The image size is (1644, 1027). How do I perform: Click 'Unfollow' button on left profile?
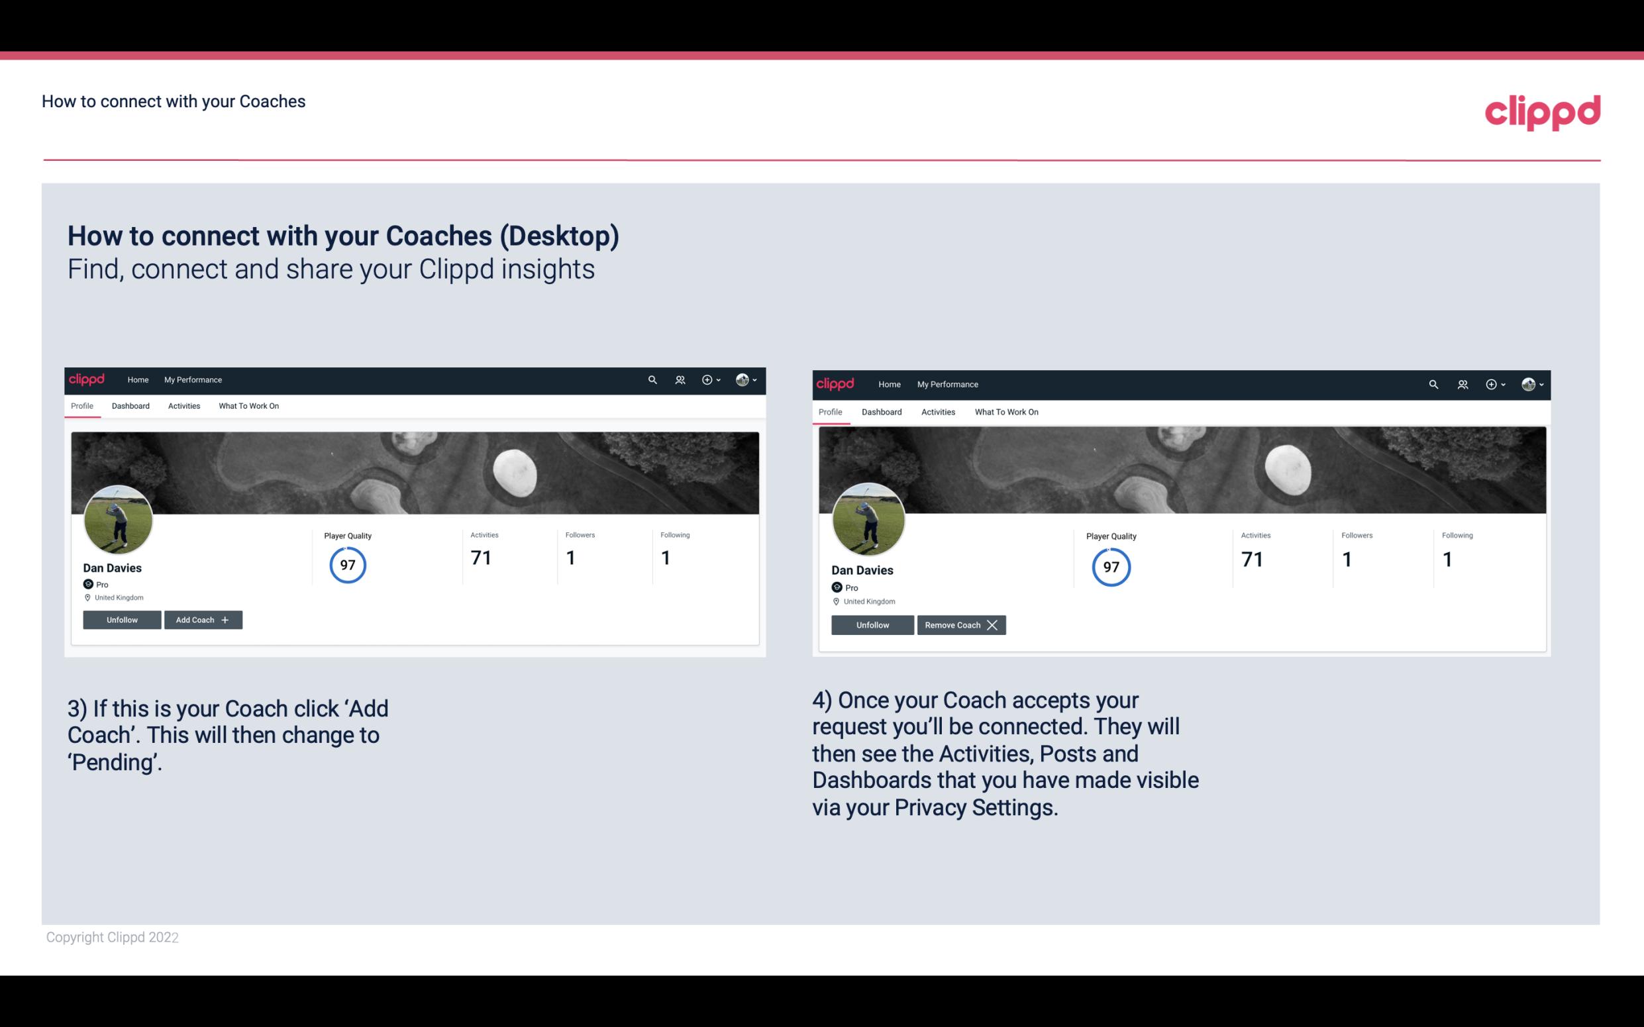122,620
